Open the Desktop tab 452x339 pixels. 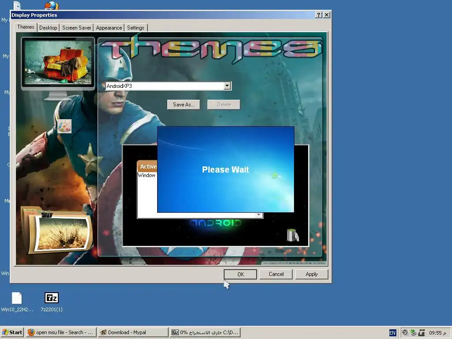click(48, 28)
